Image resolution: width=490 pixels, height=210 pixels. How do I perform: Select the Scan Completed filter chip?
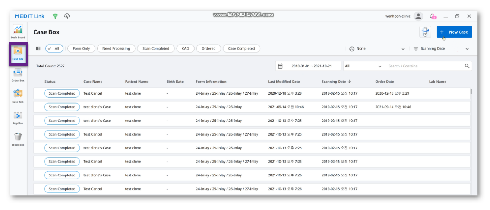[156, 48]
